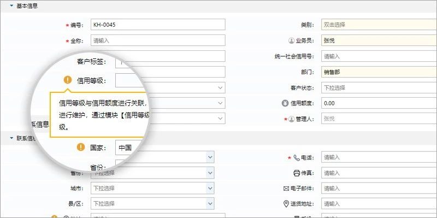Open the 类别 双击选择 field
Screen dimensions: 437x218
pos(379,25)
